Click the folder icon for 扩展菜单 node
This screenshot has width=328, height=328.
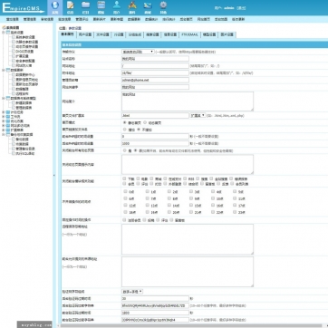8,130
